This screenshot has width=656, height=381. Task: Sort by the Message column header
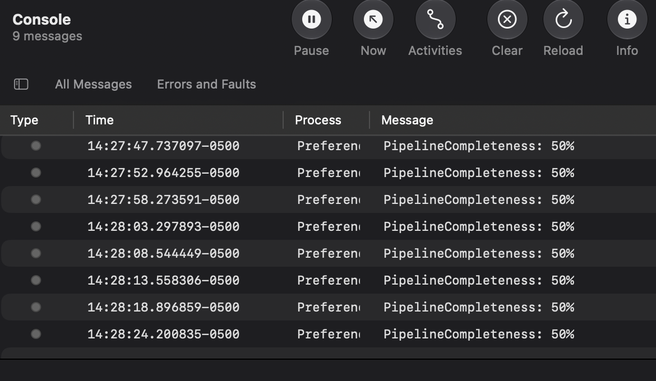[x=407, y=120]
